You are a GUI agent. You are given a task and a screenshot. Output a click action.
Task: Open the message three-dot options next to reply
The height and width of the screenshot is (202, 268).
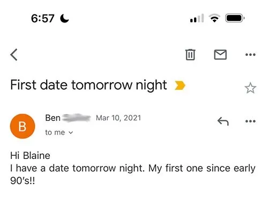click(x=250, y=121)
